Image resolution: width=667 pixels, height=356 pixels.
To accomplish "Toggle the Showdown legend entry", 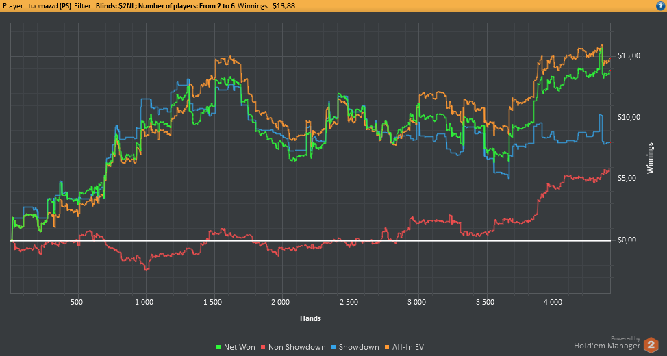I will 355,347.
